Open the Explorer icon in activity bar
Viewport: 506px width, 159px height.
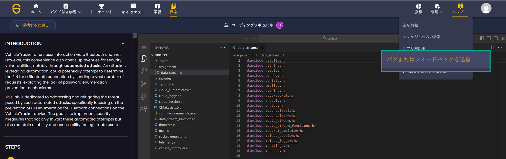(144, 58)
